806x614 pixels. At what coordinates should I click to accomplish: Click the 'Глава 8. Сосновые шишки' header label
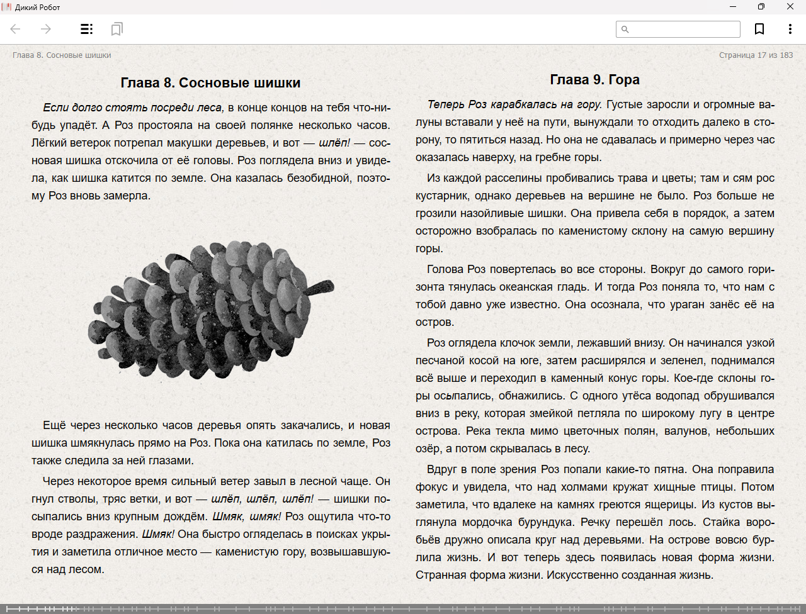coord(62,55)
